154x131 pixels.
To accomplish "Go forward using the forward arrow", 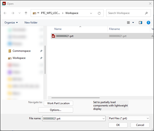I will click(x=13, y=13).
